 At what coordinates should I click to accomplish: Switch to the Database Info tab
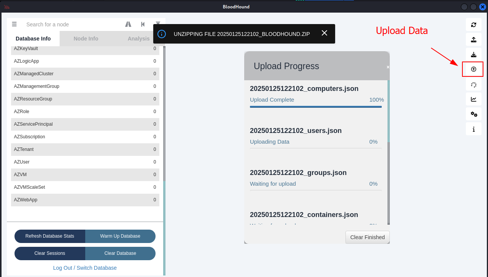[33, 39]
